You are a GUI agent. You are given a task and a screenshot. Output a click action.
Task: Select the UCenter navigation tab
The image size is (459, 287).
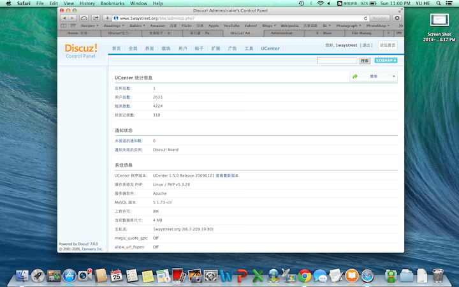pyautogui.click(x=270, y=48)
